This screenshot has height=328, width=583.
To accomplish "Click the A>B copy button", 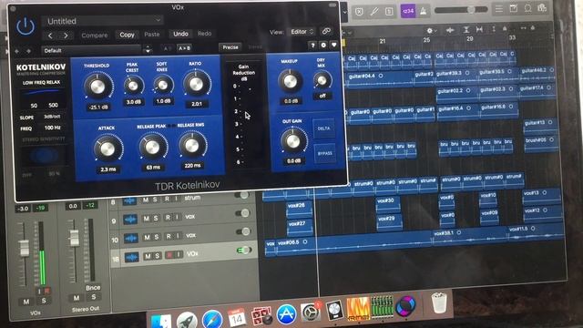I will (x=184, y=48).
